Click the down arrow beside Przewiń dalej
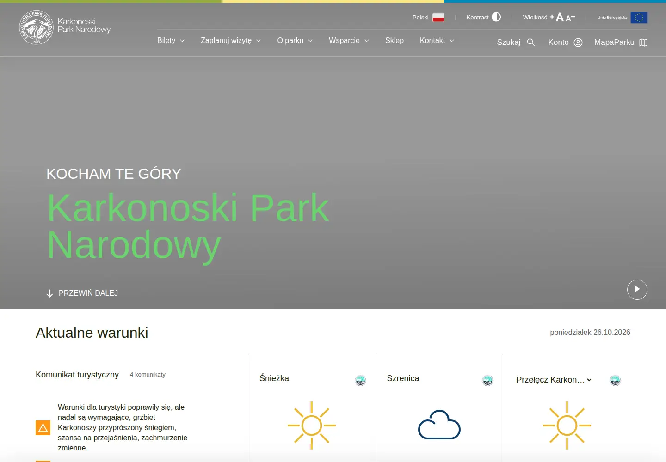666x462 pixels. point(50,293)
